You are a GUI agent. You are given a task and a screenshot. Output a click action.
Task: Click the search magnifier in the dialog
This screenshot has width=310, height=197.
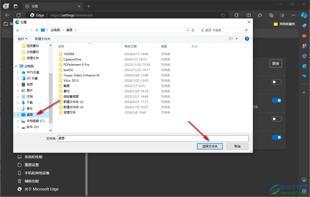coord(246,30)
